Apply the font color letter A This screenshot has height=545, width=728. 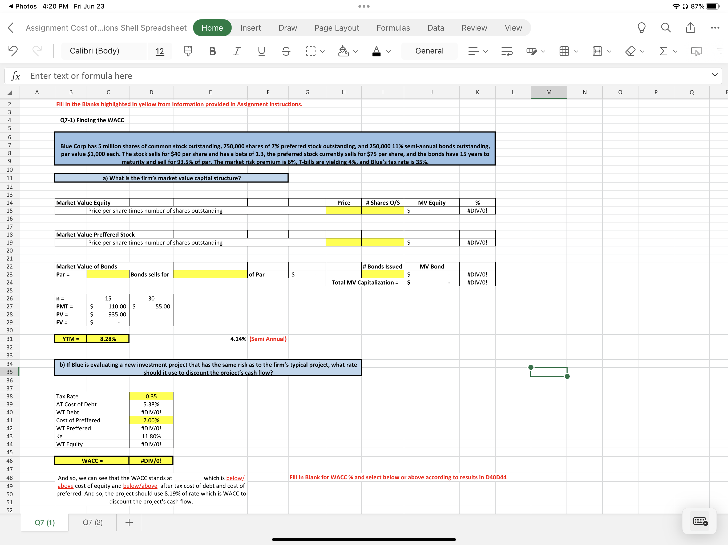pyautogui.click(x=377, y=51)
